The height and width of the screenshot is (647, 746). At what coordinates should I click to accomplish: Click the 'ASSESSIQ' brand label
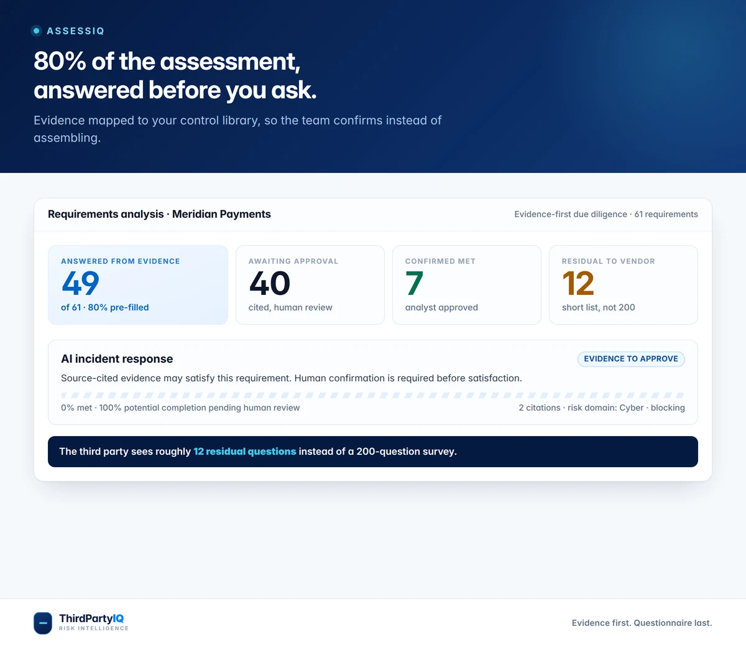[x=76, y=31]
